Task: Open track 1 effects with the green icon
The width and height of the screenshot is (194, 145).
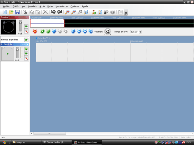Action: [26, 53]
